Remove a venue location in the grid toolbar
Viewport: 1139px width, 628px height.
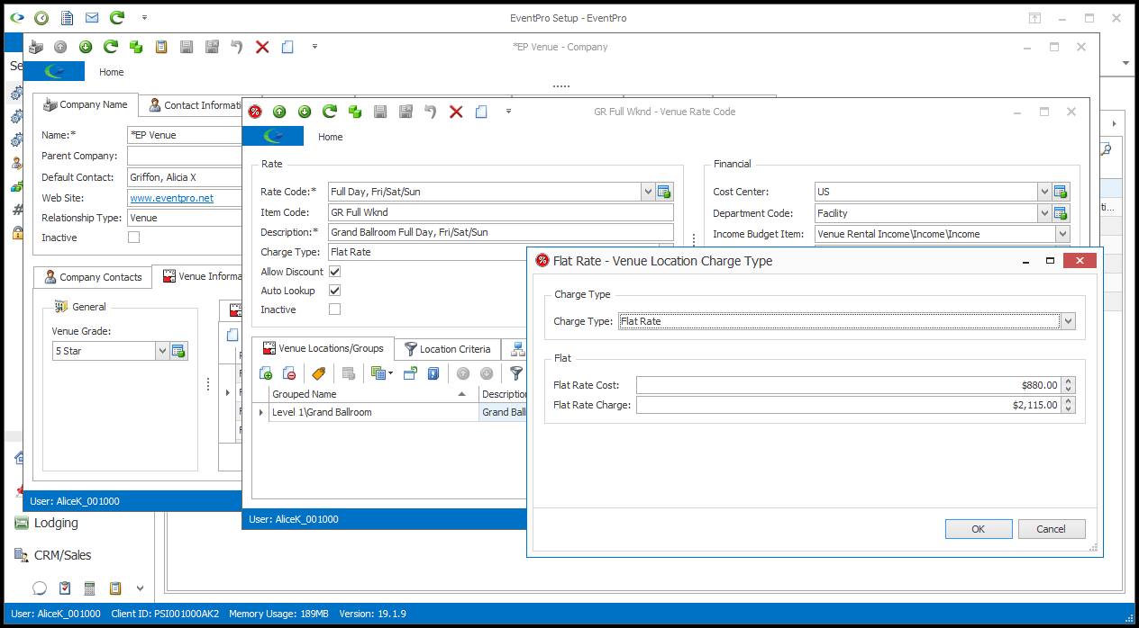[x=289, y=373]
